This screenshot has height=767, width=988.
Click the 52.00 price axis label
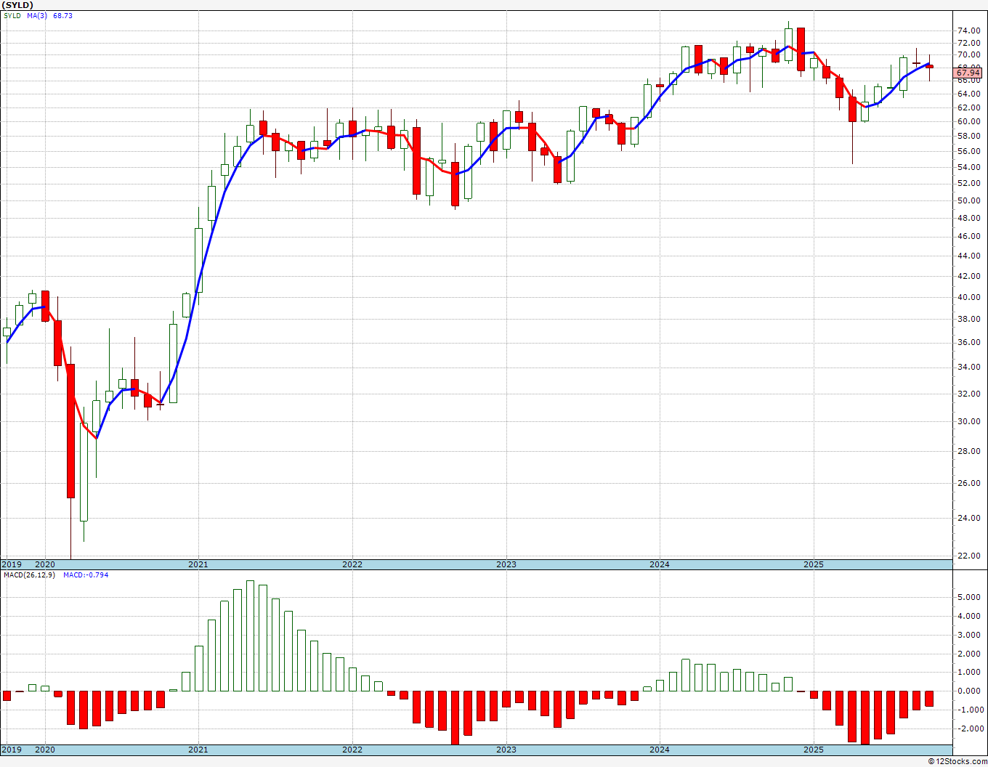tap(969, 183)
